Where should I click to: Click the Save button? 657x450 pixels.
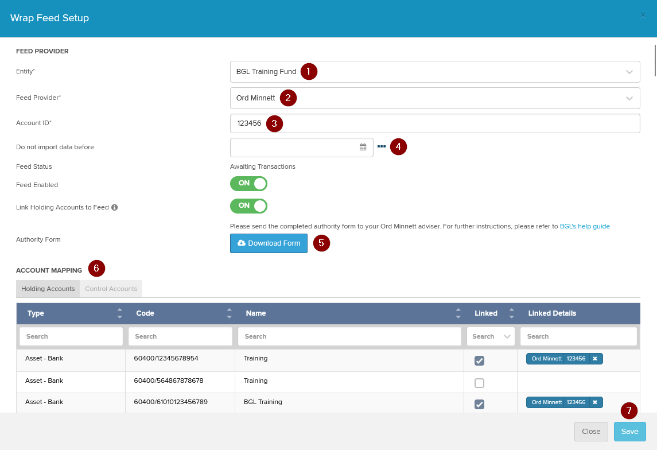click(630, 432)
